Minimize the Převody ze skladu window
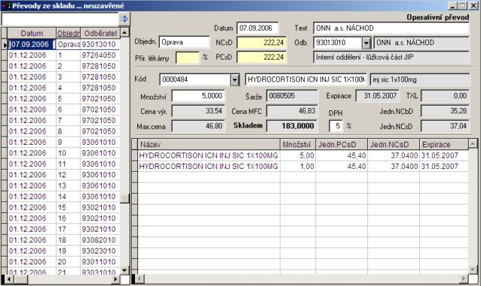Image resolution: width=481 pixels, height=286 pixels. [x=453, y=5]
